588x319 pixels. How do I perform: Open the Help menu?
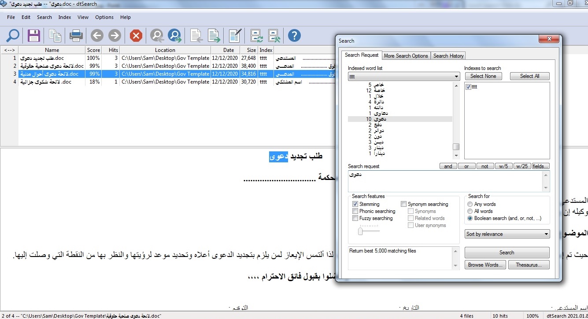[126, 17]
